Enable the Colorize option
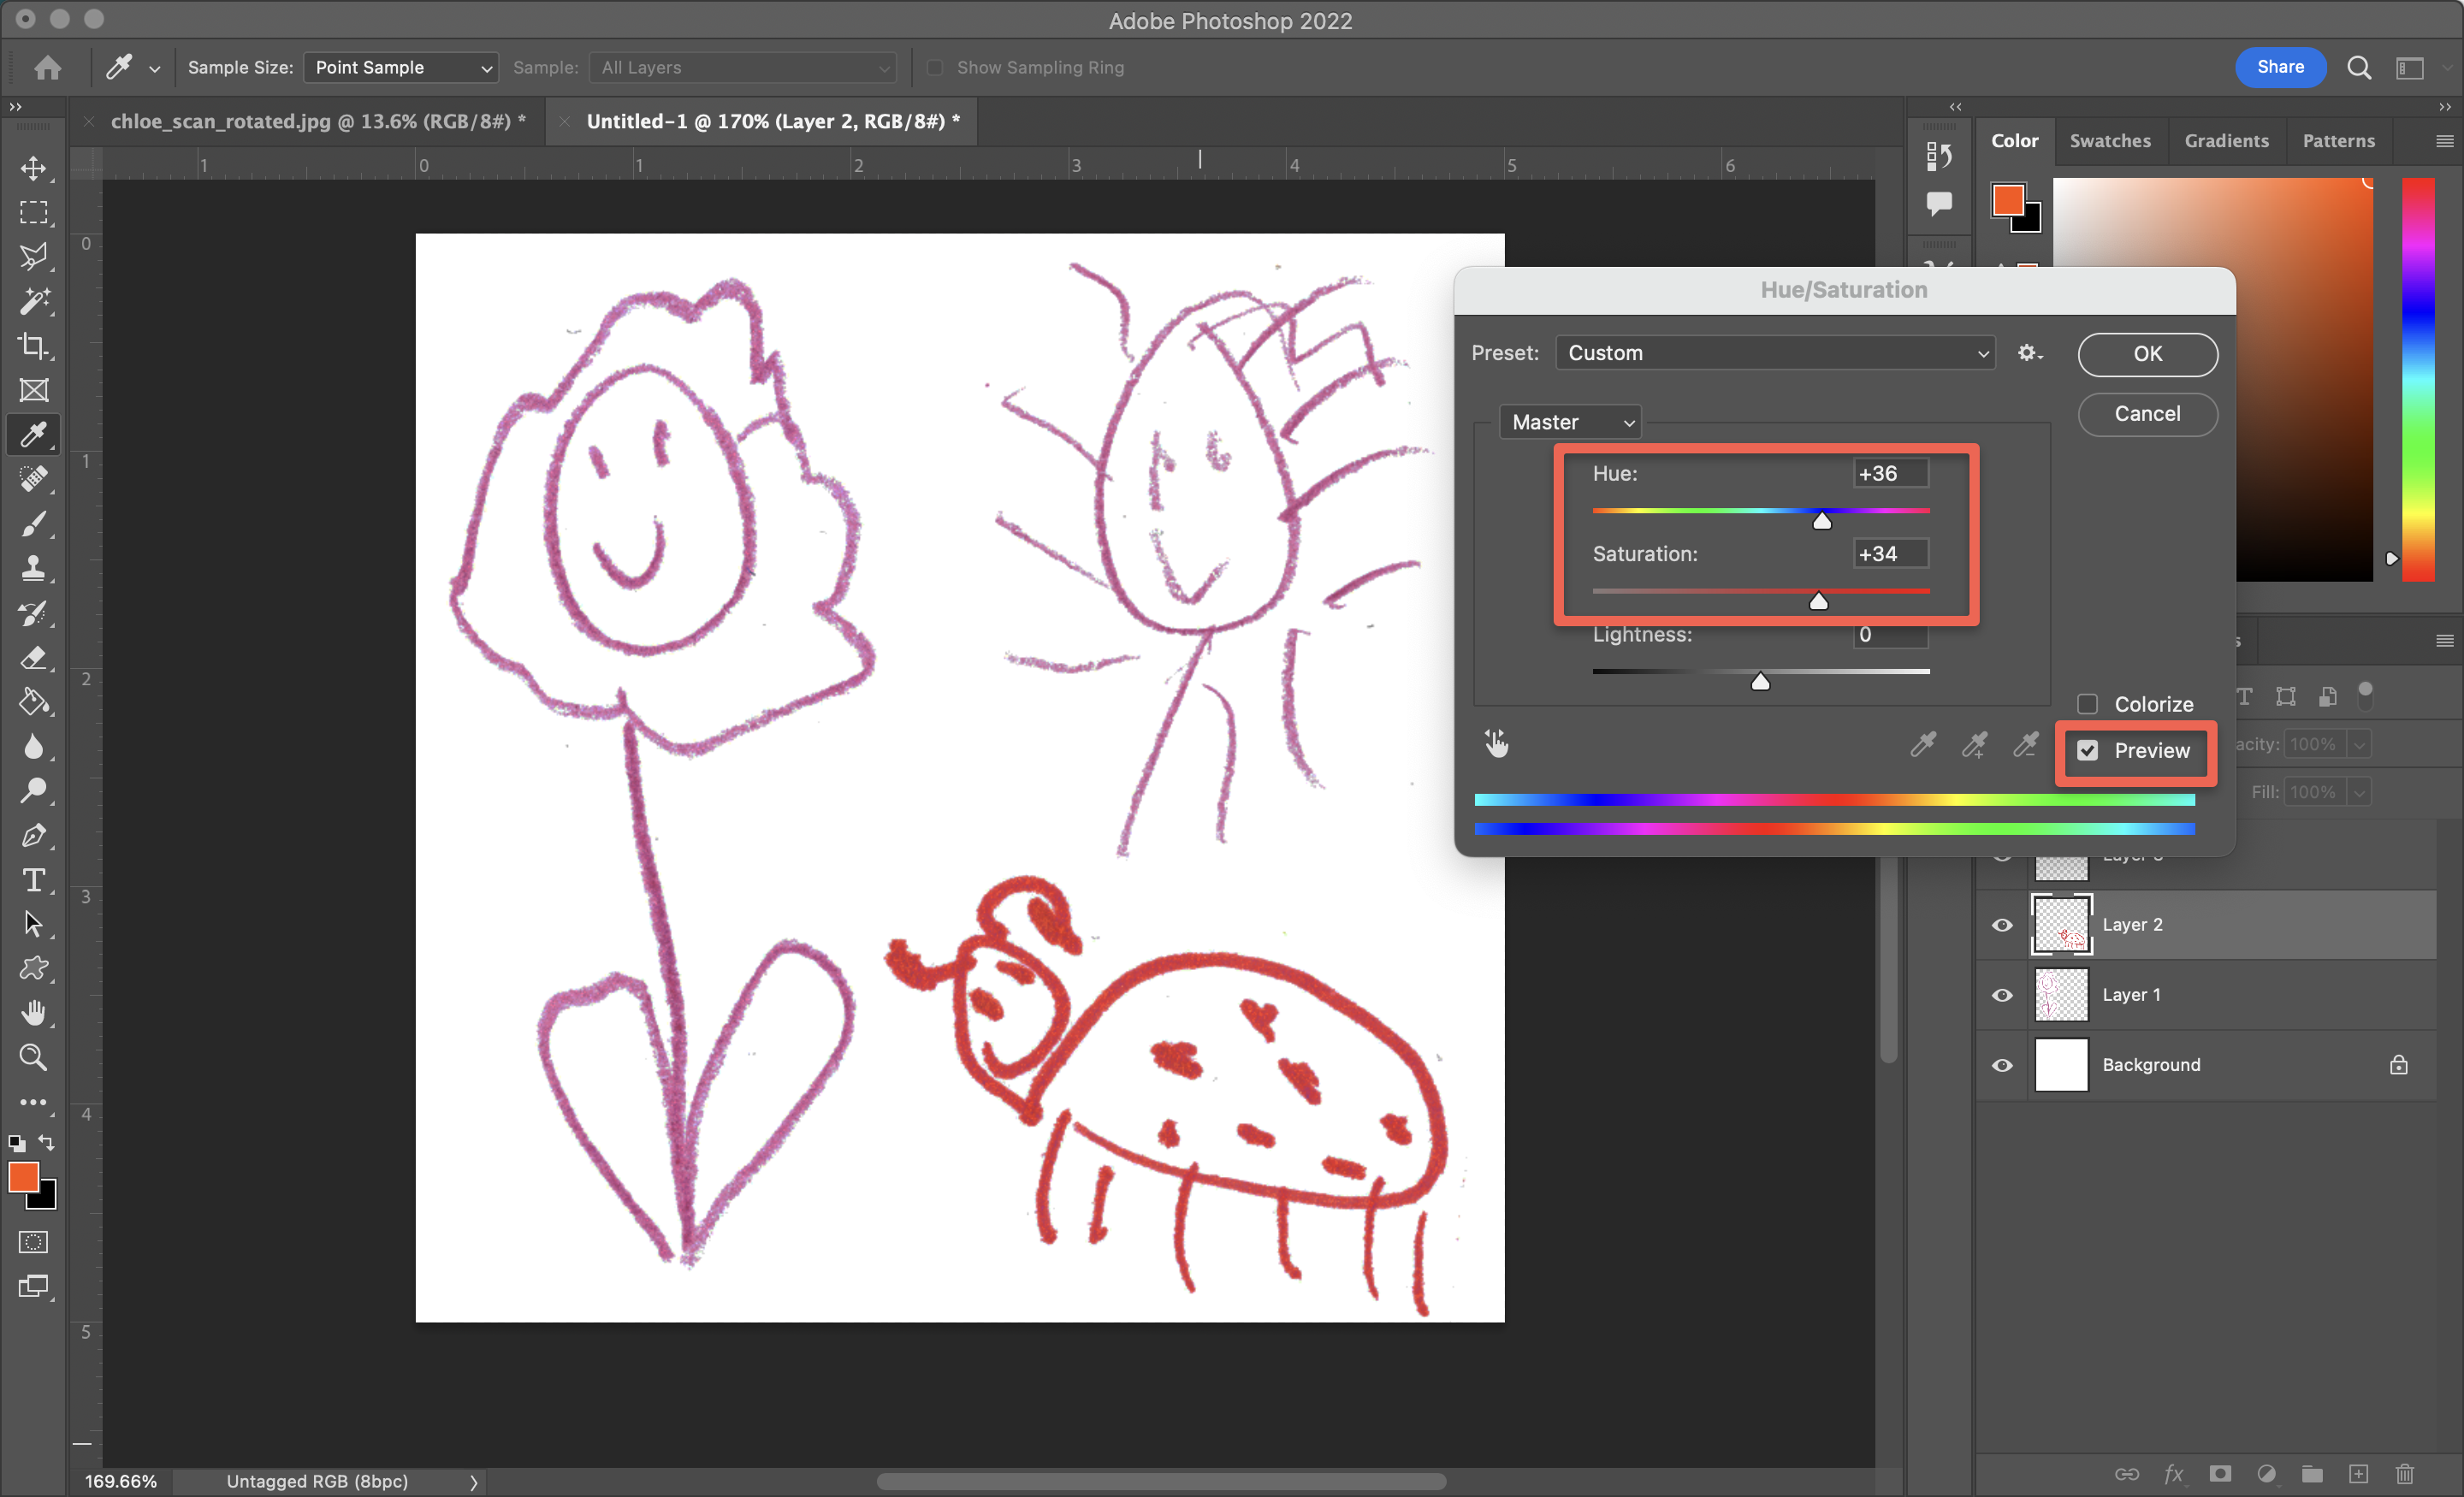The width and height of the screenshot is (2464, 1497). coord(2089,703)
